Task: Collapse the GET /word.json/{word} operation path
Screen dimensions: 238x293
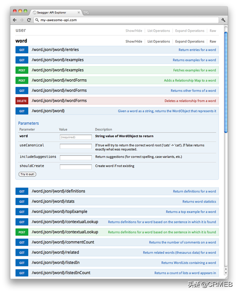Action: click(48, 111)
